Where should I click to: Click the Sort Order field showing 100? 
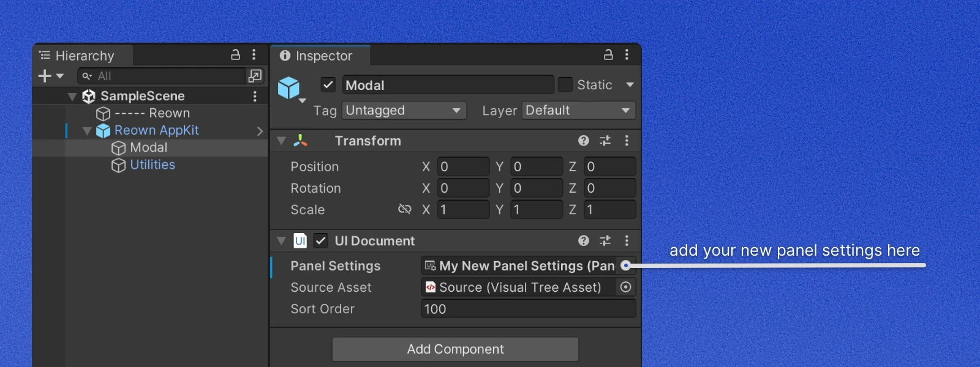coord(528,309)
